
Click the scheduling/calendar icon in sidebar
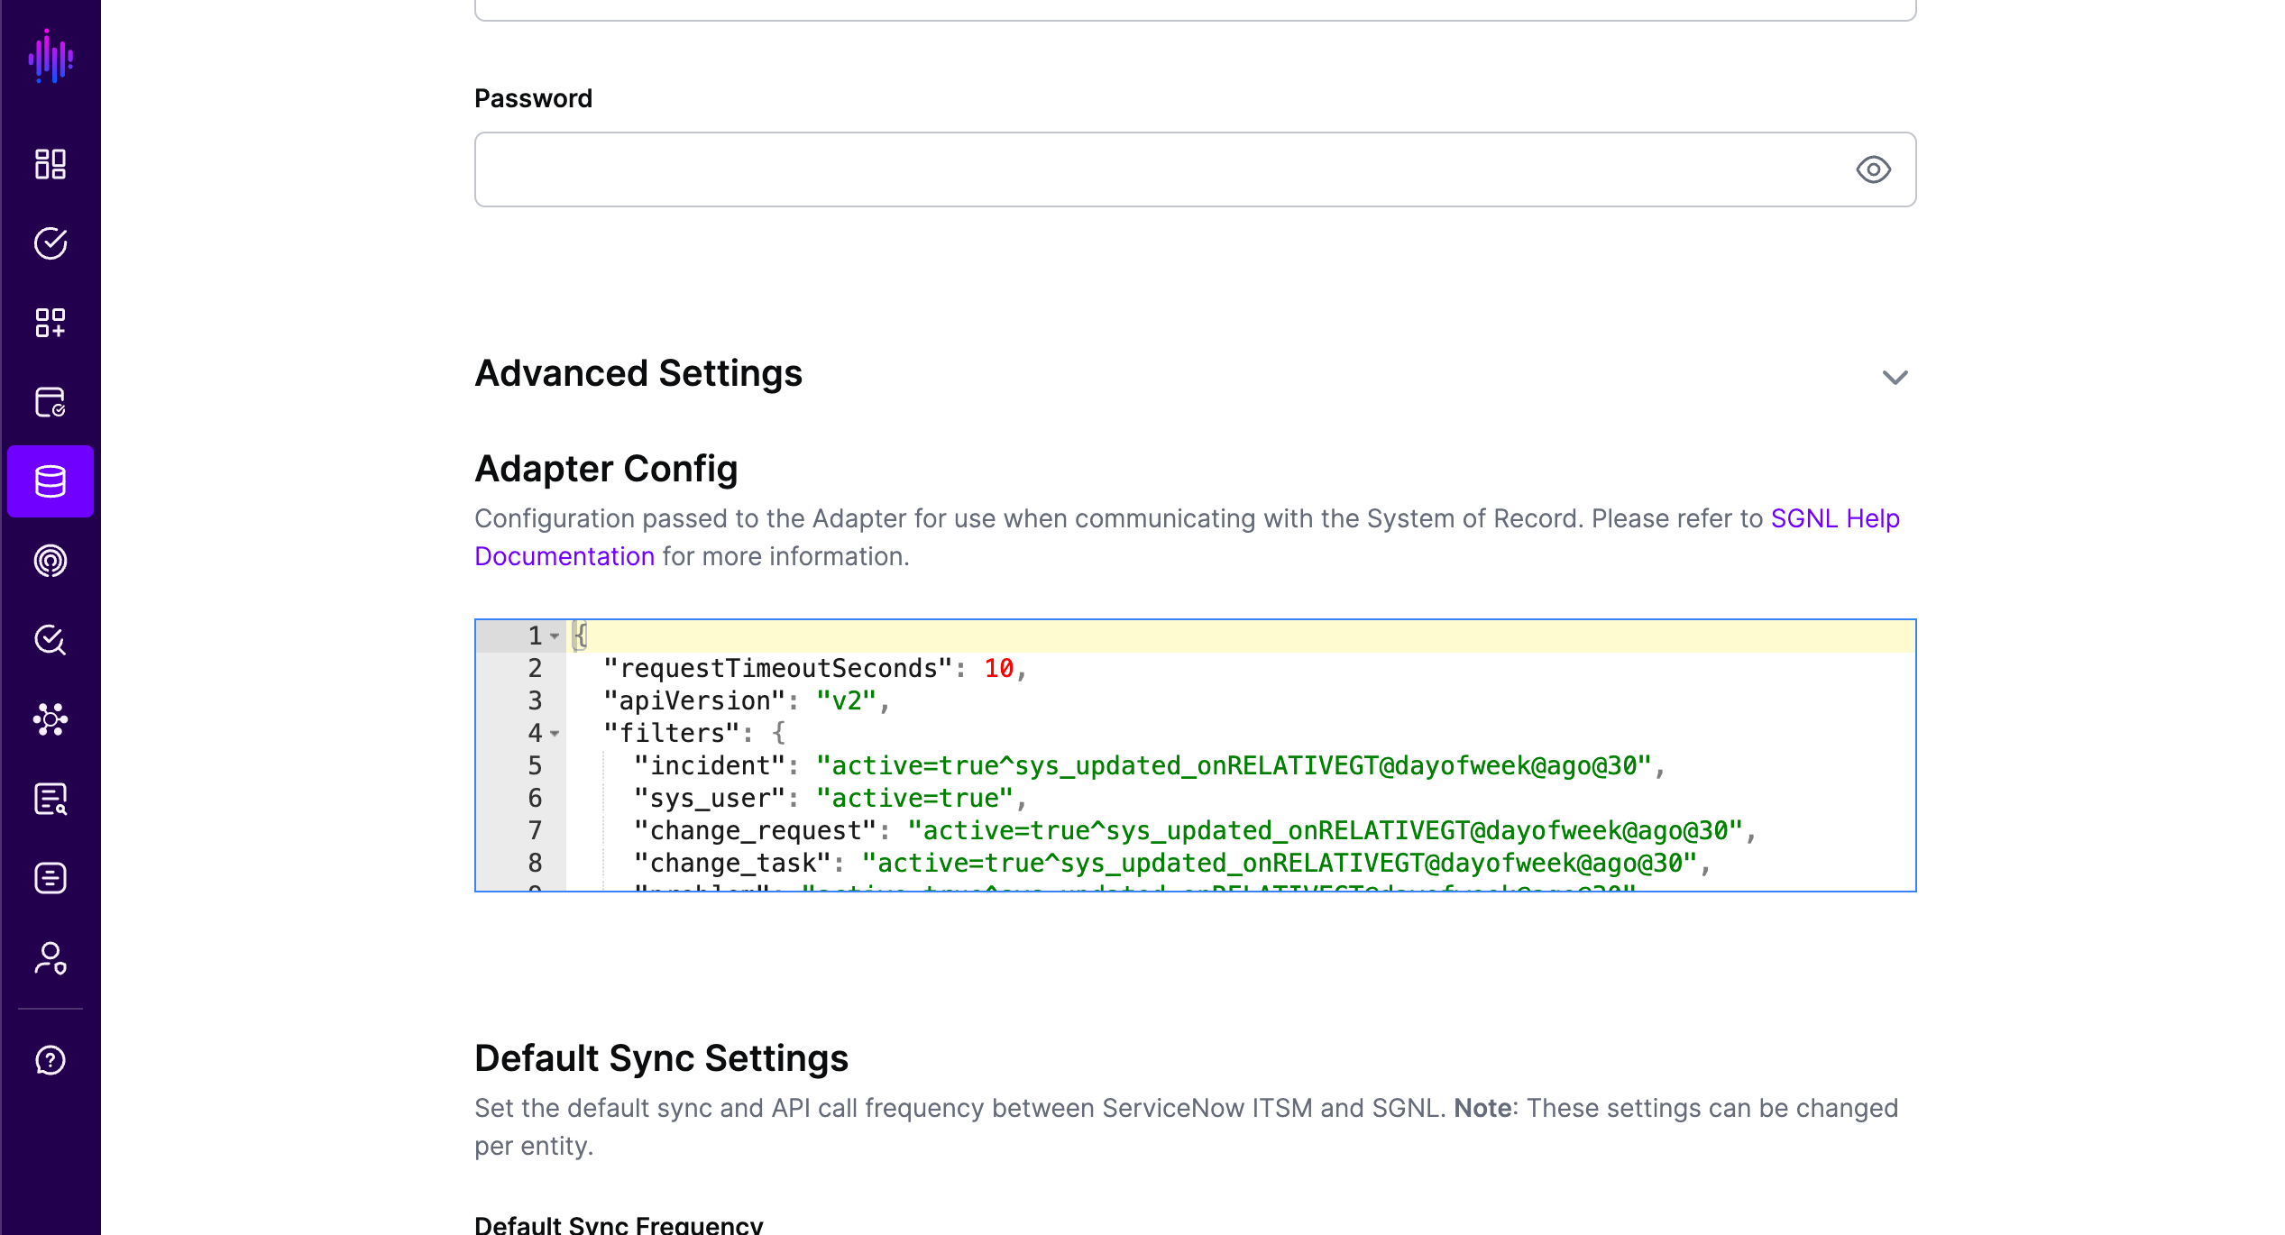(x=50, y=403)
